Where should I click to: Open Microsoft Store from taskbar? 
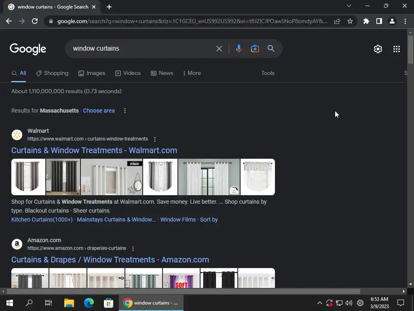(108, 303)
